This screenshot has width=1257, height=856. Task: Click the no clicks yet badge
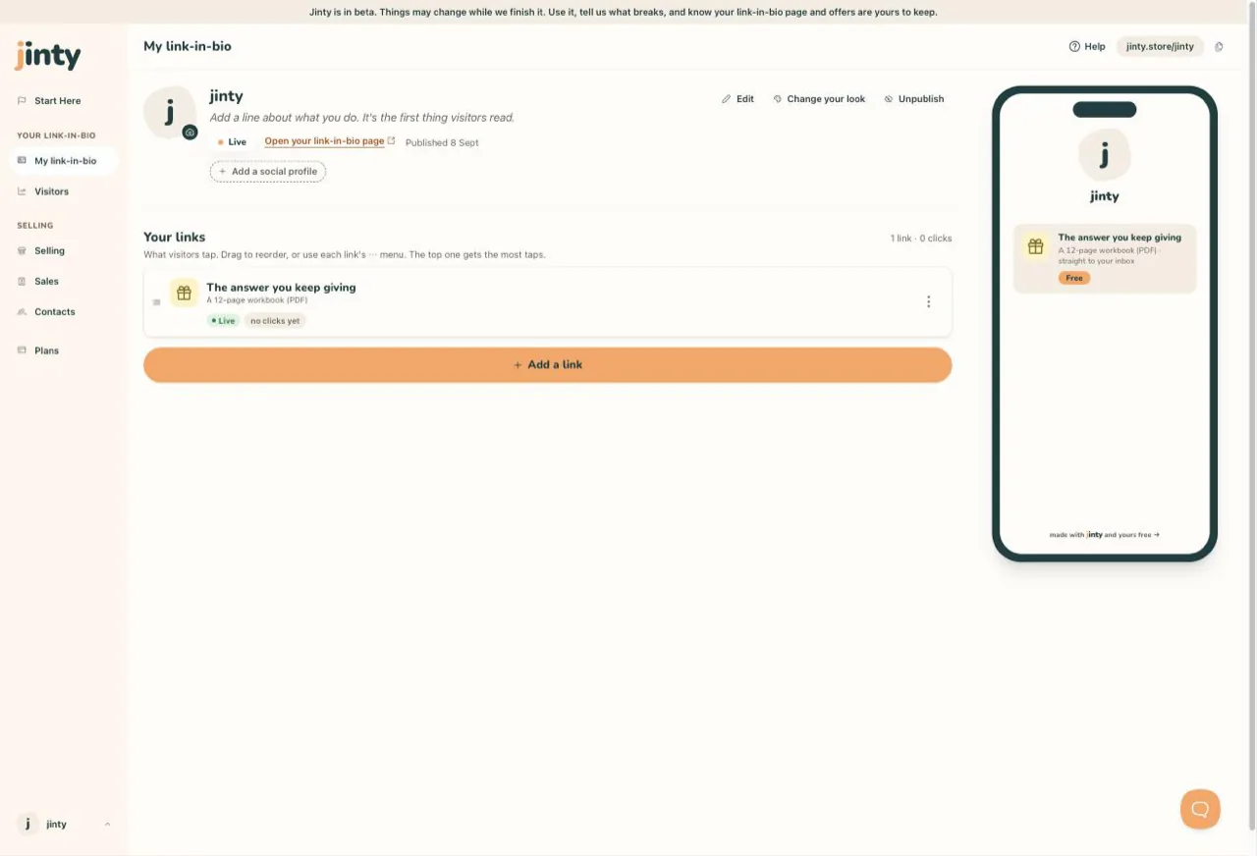[275, 321]
